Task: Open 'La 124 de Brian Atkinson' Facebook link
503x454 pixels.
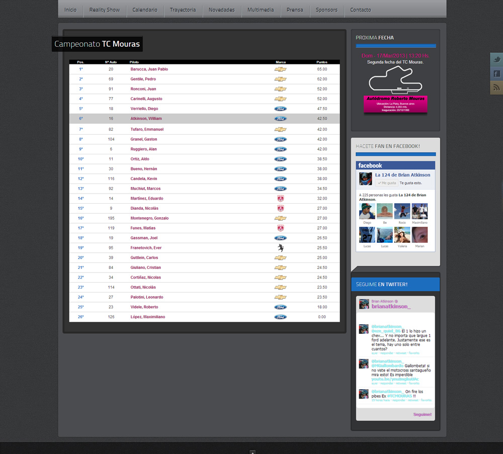Action: (402, 175)
